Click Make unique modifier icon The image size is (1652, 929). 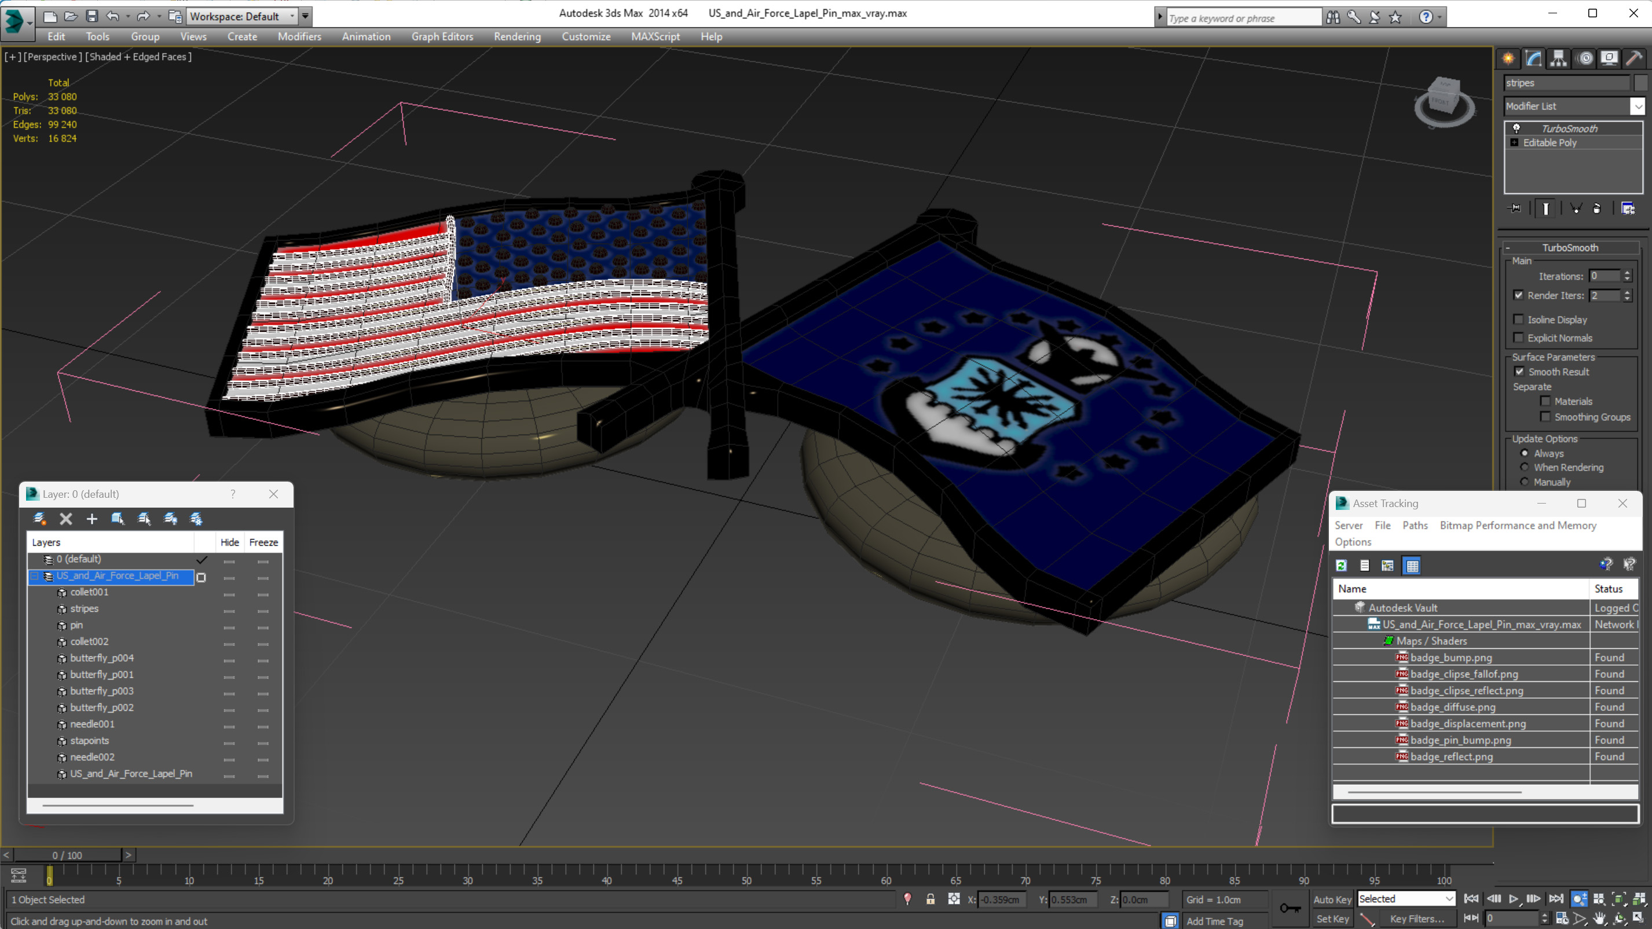pos(1575,208)
